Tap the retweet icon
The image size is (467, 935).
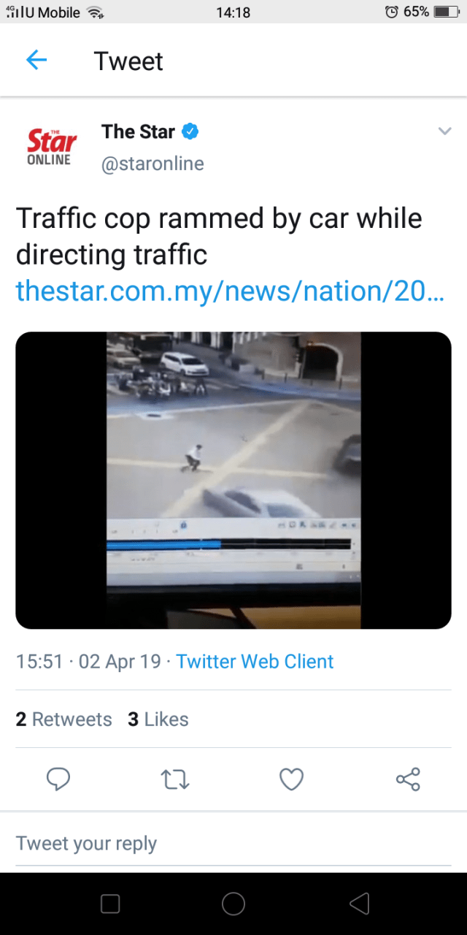point(175,779)
